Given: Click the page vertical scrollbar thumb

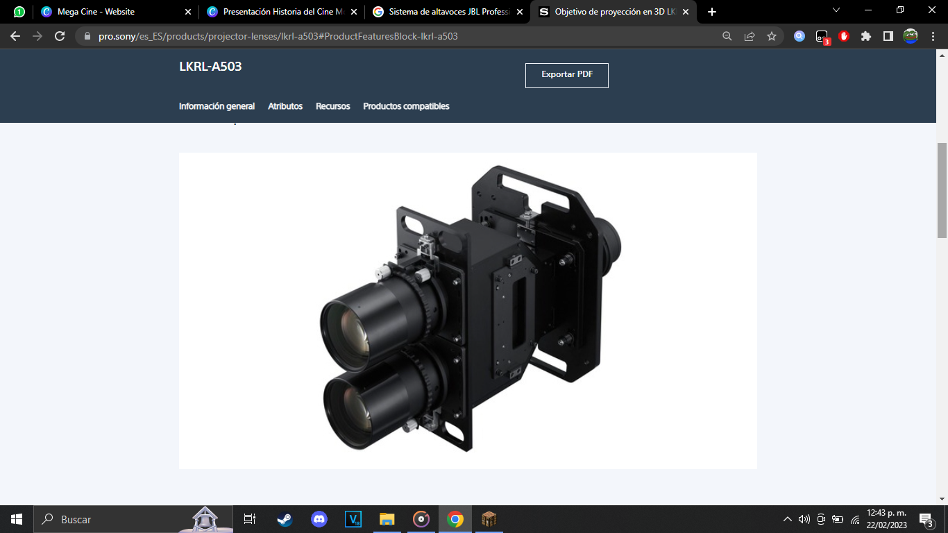Looking at the screenshot, I should [942, 190].
